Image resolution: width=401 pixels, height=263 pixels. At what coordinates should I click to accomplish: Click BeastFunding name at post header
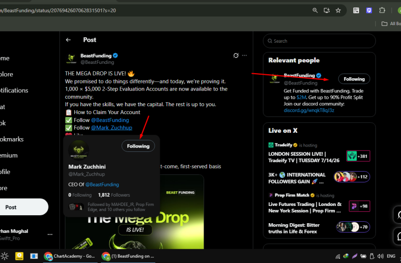[x=96, y=56]
